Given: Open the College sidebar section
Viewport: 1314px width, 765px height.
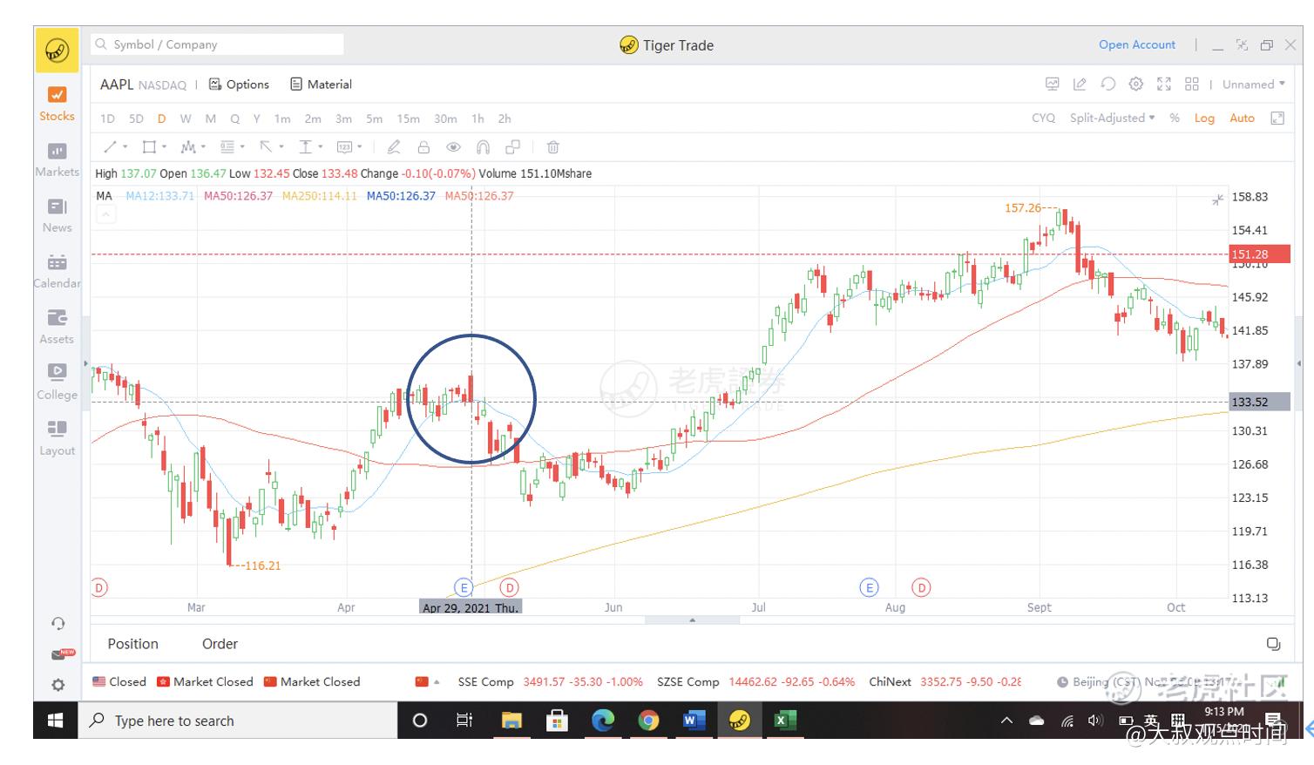Looking at the screenshot, I should click(x=57, y=382).
